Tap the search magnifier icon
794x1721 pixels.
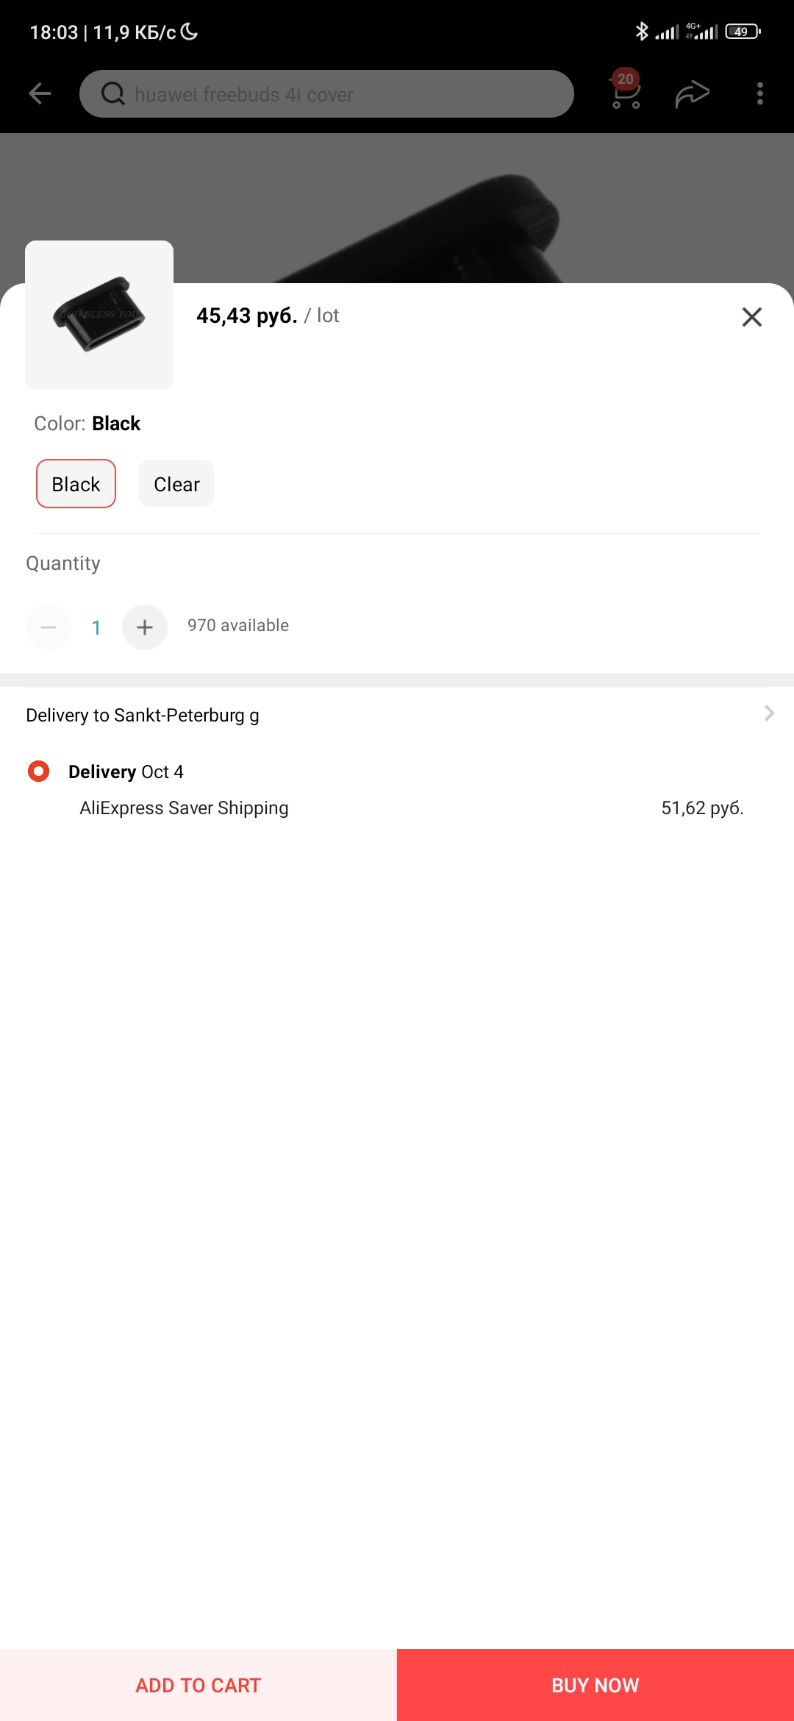(112, 94)
